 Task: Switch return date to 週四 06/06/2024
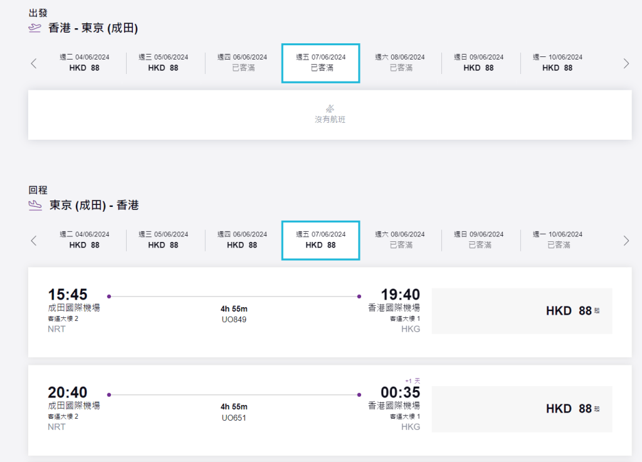pos(242,239)
